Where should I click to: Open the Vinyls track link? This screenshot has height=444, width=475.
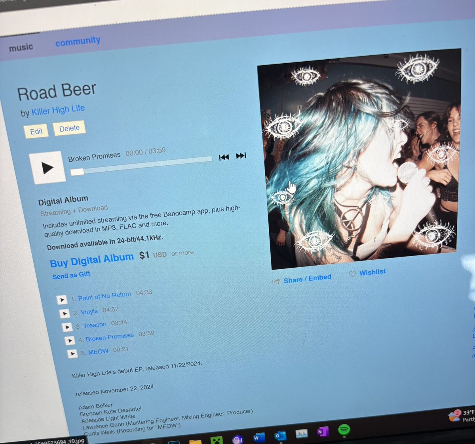89,312
